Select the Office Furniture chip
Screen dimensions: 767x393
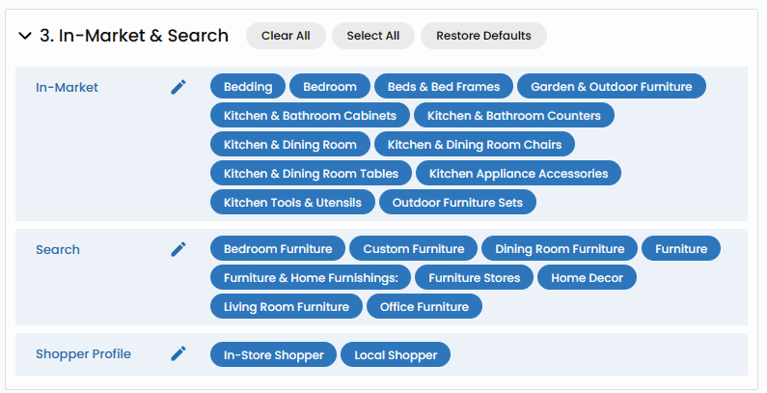click(x=424, y=307)
